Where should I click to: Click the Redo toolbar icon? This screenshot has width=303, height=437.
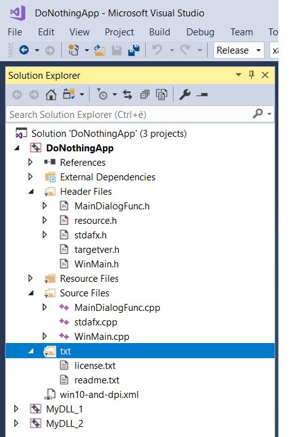point(185,50)
